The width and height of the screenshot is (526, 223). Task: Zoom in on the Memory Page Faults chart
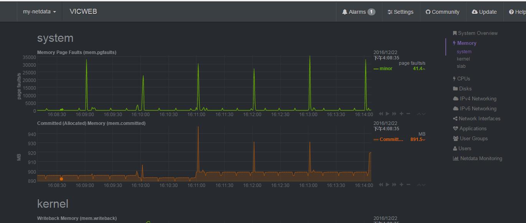pos(401,114)
